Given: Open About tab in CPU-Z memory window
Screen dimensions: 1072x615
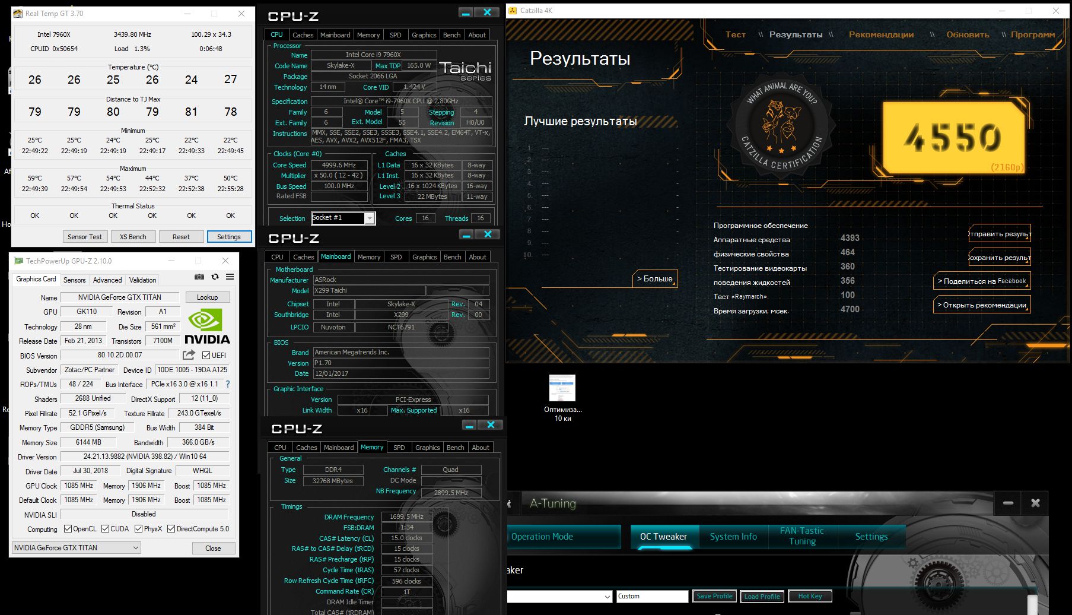Looking at the screenshot, I should point(481,448).
